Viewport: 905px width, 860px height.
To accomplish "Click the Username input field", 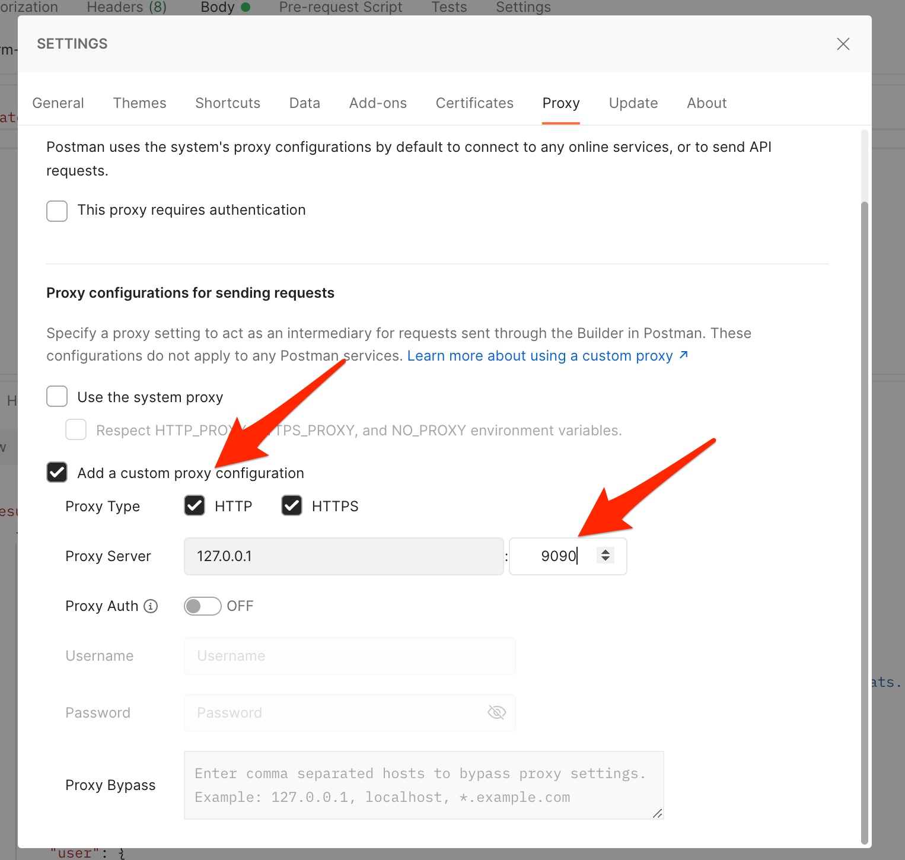I will pos(350,656).
